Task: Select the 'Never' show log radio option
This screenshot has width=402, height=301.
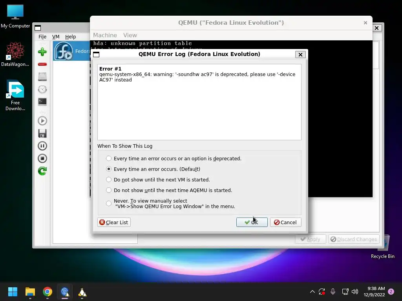Action: [109, 203]
